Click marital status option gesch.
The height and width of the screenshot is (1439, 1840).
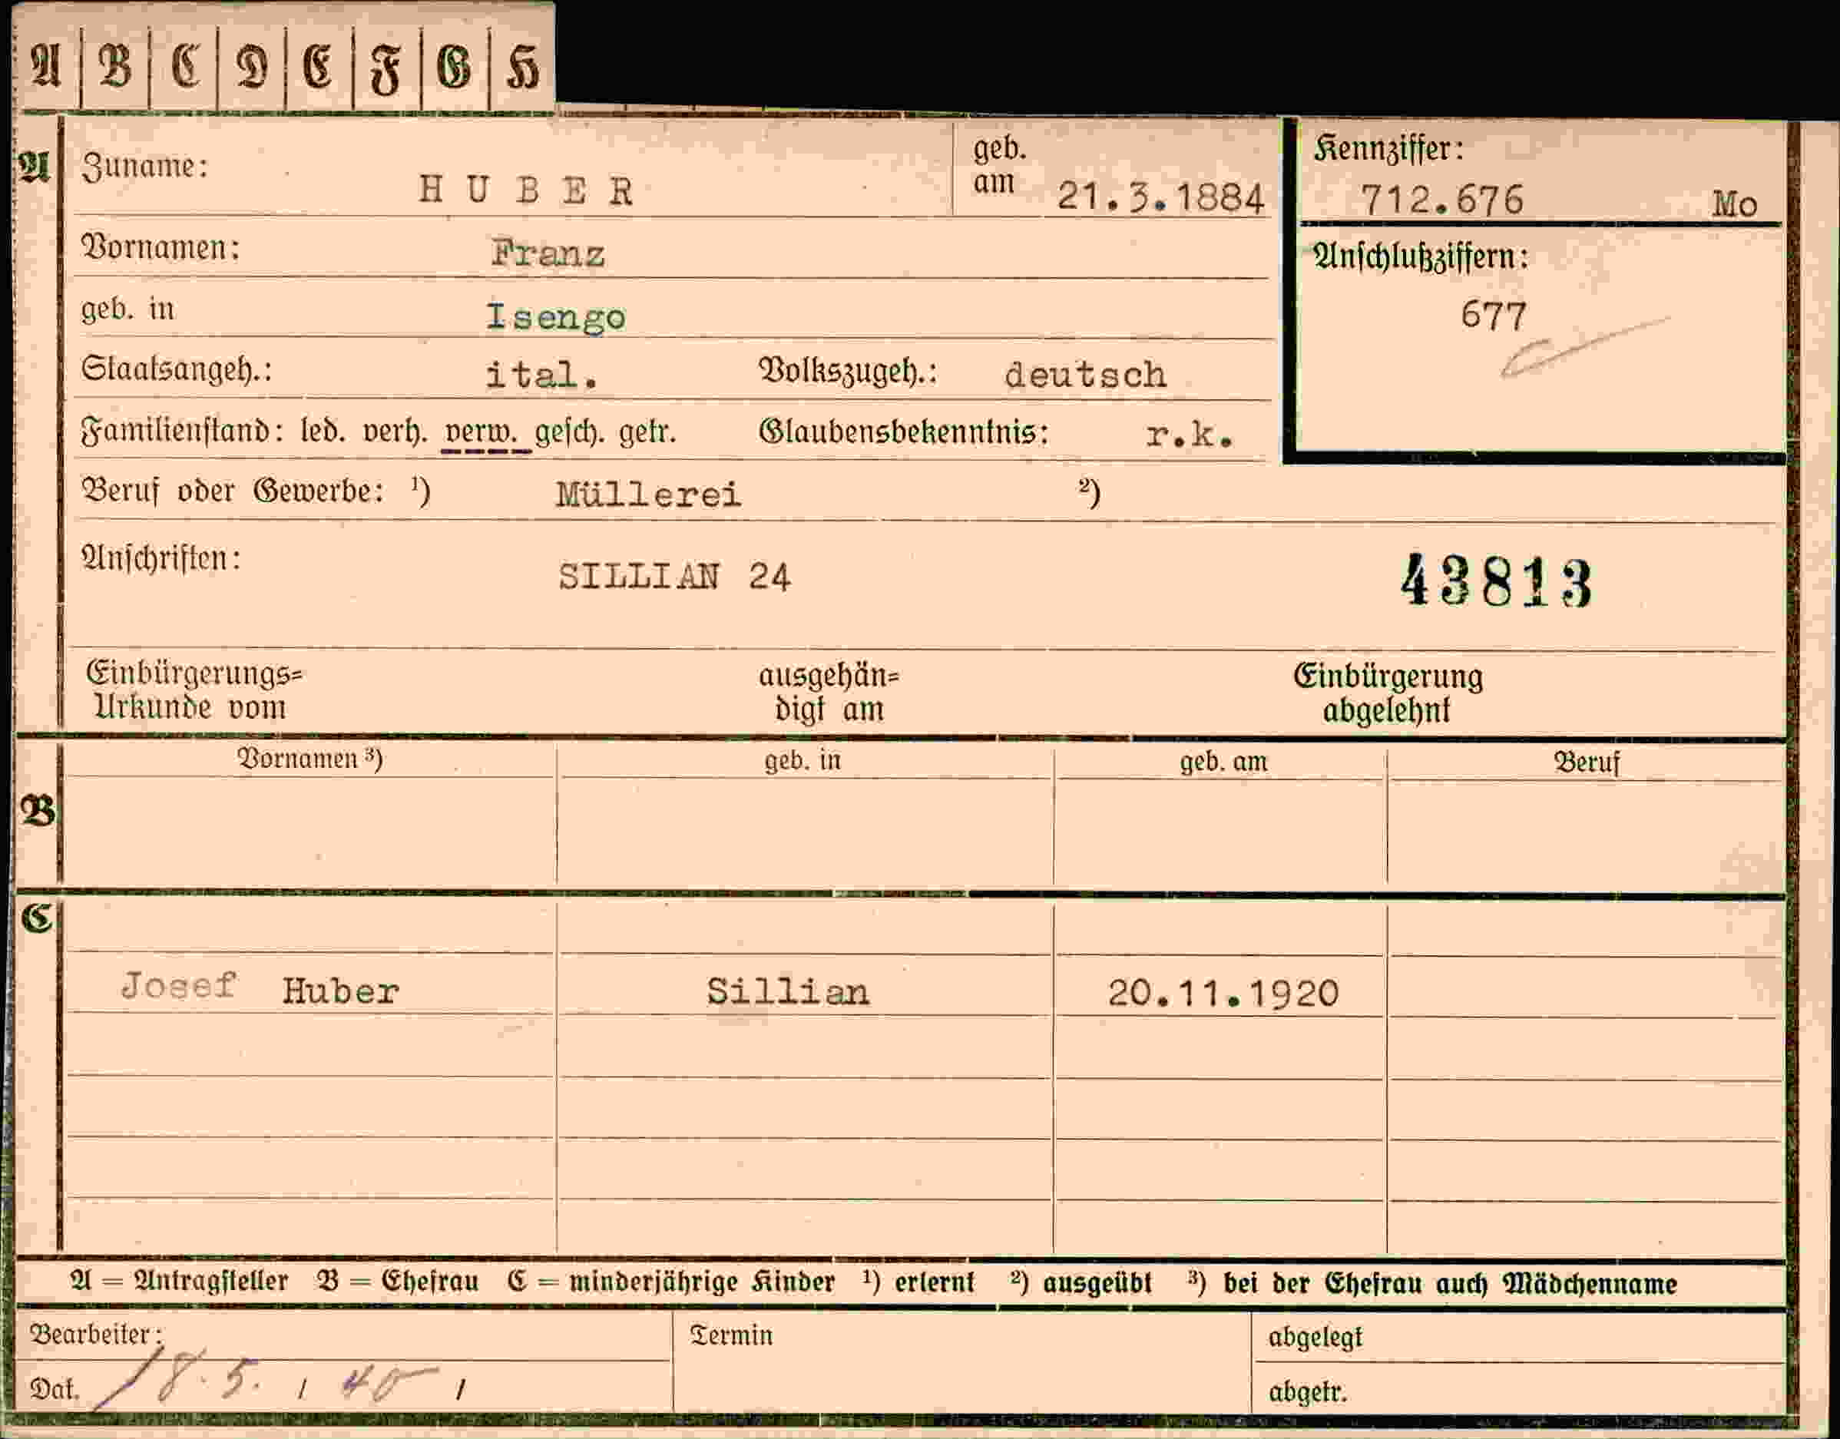pyautogui.click(x=571, y=433)
